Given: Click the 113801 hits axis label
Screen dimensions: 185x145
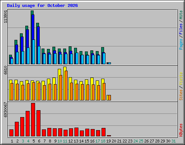Looking at the screenshot, I should [5, 17].
